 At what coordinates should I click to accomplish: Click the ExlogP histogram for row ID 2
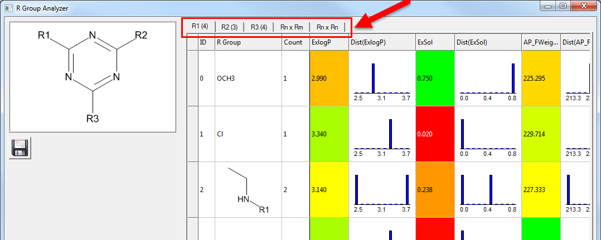(x=382, y=189)
